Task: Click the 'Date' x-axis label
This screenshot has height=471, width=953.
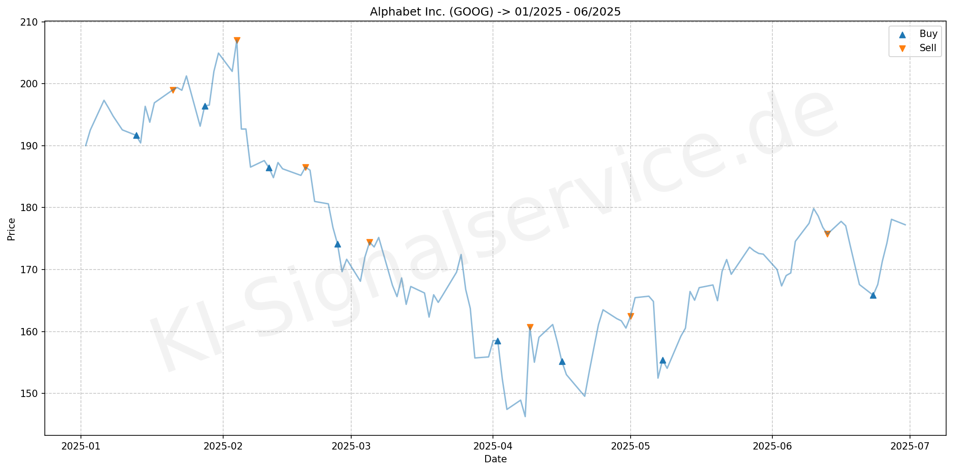Action: tap(495, 459)
